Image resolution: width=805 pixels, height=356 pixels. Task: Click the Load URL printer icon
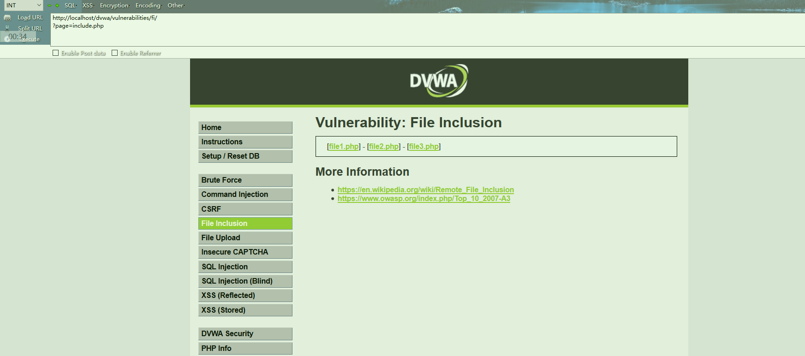pos(7,18)
